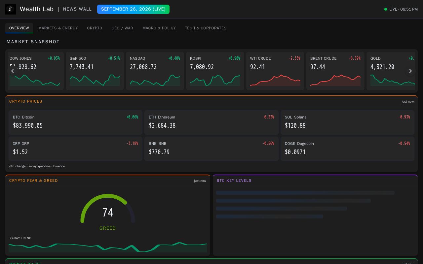Click the September 26, 2026 (Live) date badge
The height and width of the screenshot is (264, 423).
[133, 9]
